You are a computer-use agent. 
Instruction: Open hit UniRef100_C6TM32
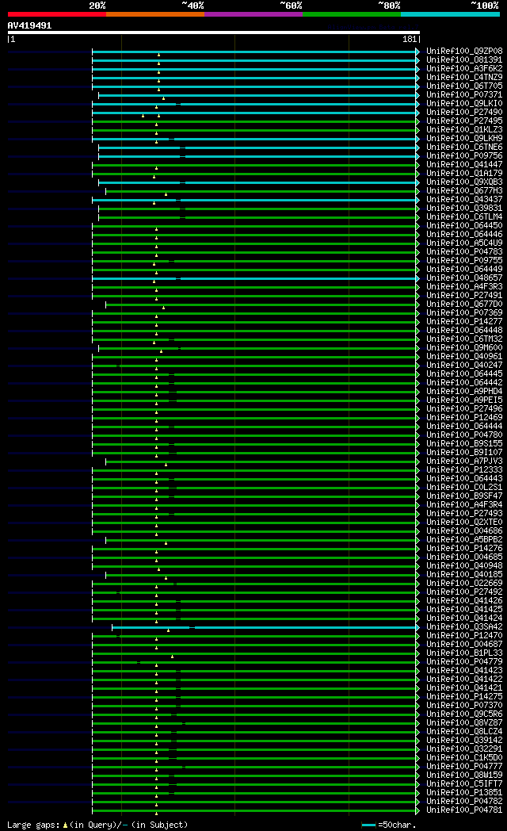[465, 339]
